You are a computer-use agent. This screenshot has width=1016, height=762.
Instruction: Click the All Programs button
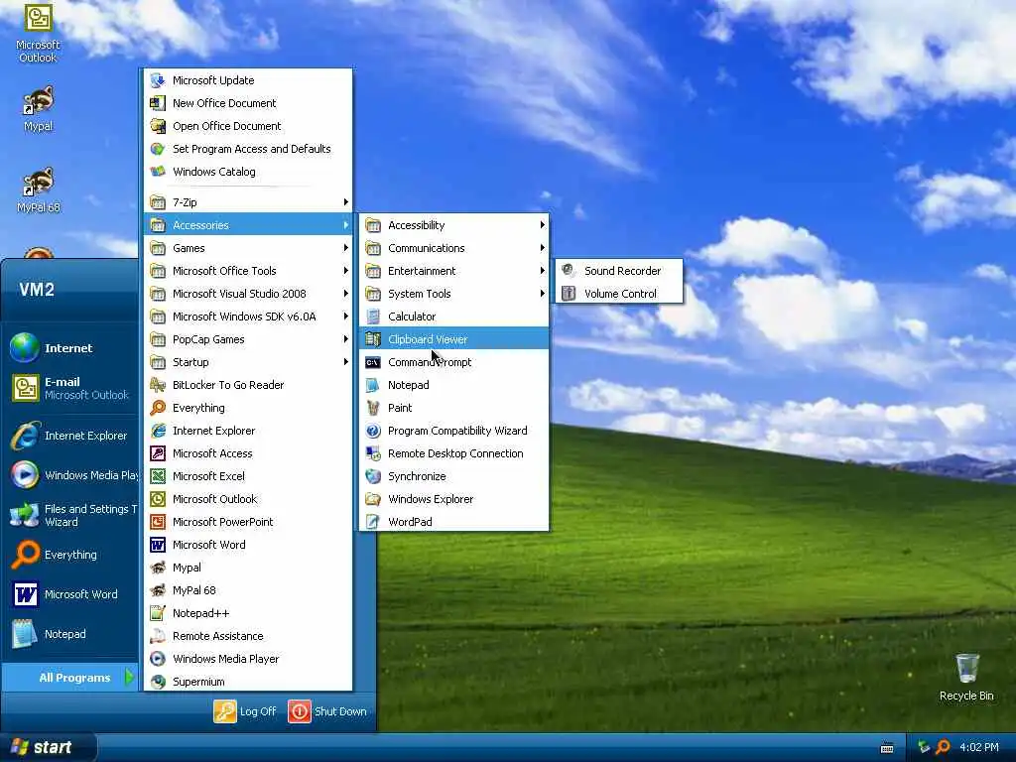[x=70, y=678]
